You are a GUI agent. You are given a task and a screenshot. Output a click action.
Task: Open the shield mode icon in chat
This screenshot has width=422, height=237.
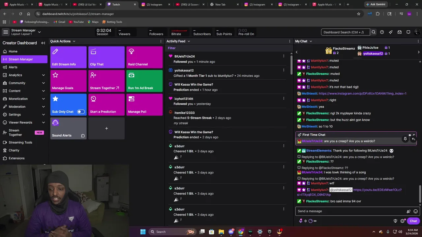[396, 221]
